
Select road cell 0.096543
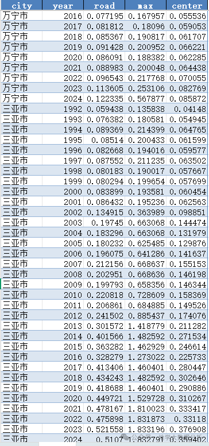[104, 78]
